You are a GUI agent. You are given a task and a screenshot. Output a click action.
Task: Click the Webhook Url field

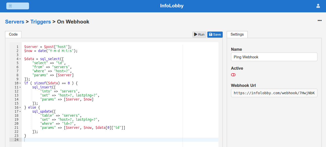[274, 93]
